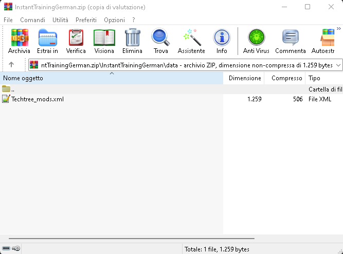Image resolution: width=343 pixels, height=254 pixels.
Task: Sort by Nome oggetto column
Action: pos(112,78)
